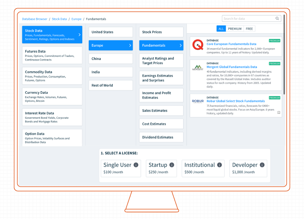This screenshot has width=304, height=219.
Task: Select the ALL filter tab
Action: pyautogui.click(x=221, y=29)
